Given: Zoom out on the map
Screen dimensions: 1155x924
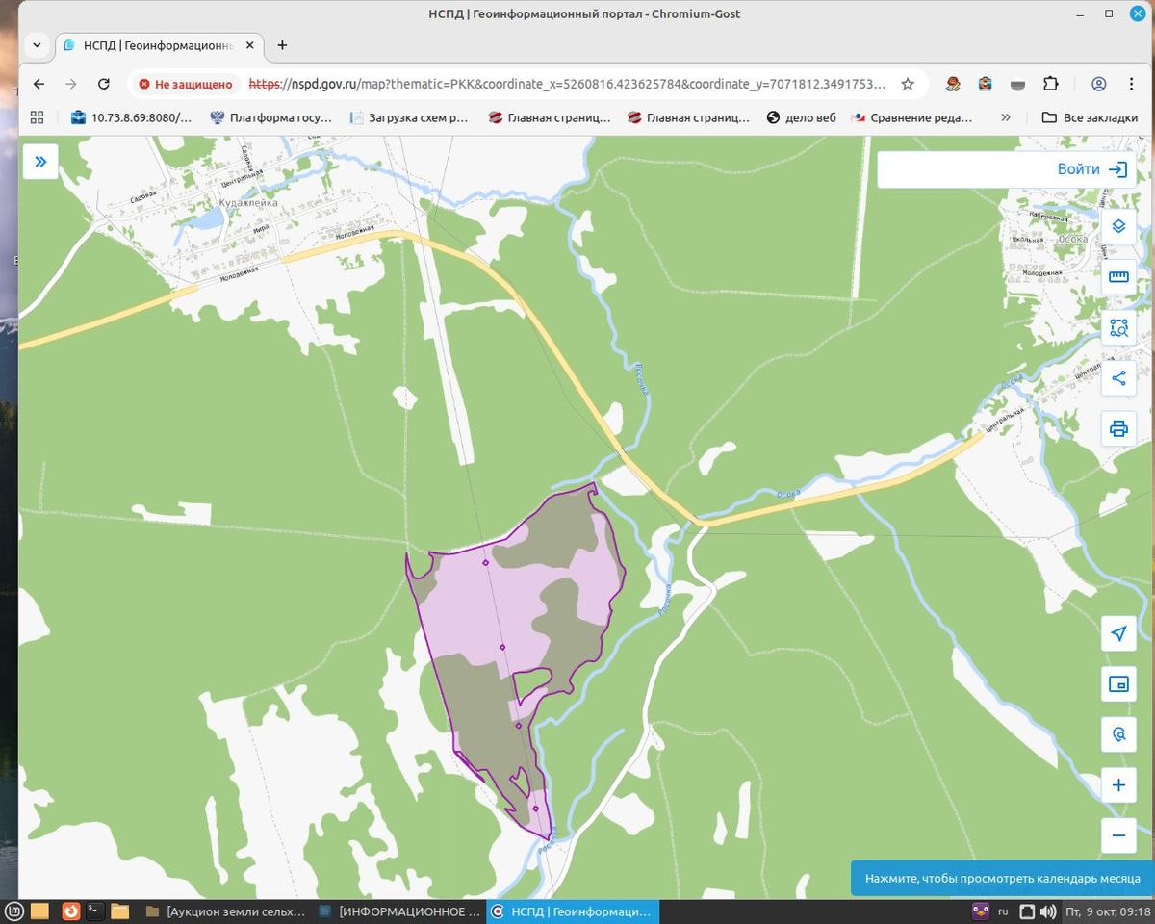Looking at the screenshot, I should (x=1118, y=835).
